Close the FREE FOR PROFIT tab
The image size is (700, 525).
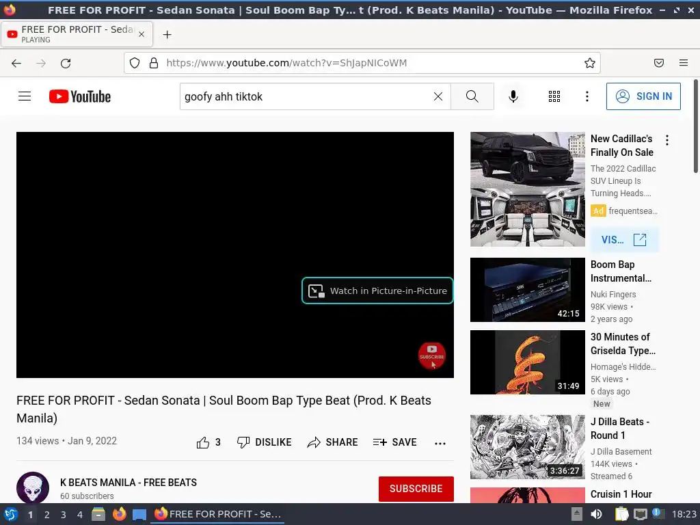point(142,34)
